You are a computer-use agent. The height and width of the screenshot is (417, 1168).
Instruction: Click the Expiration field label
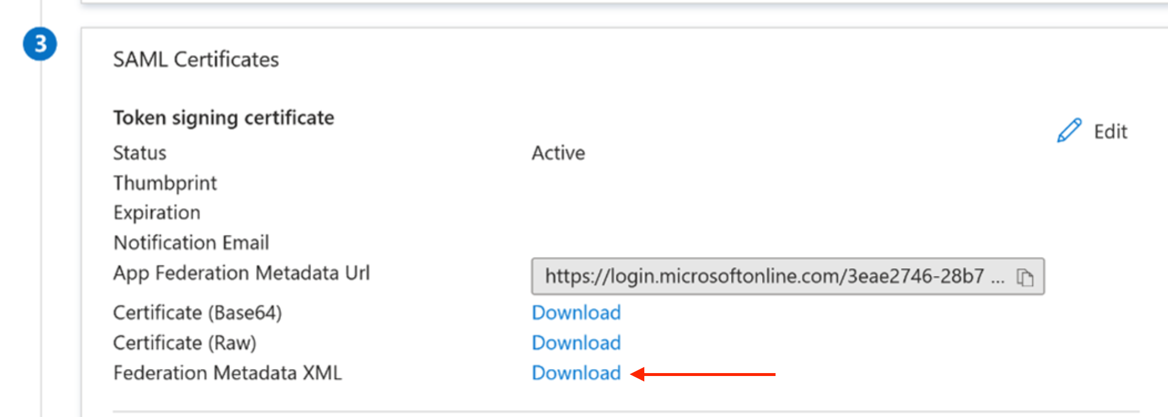click(x=157, y=212)
